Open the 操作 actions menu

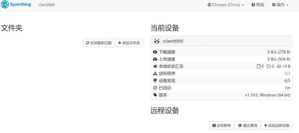point(280,5)
